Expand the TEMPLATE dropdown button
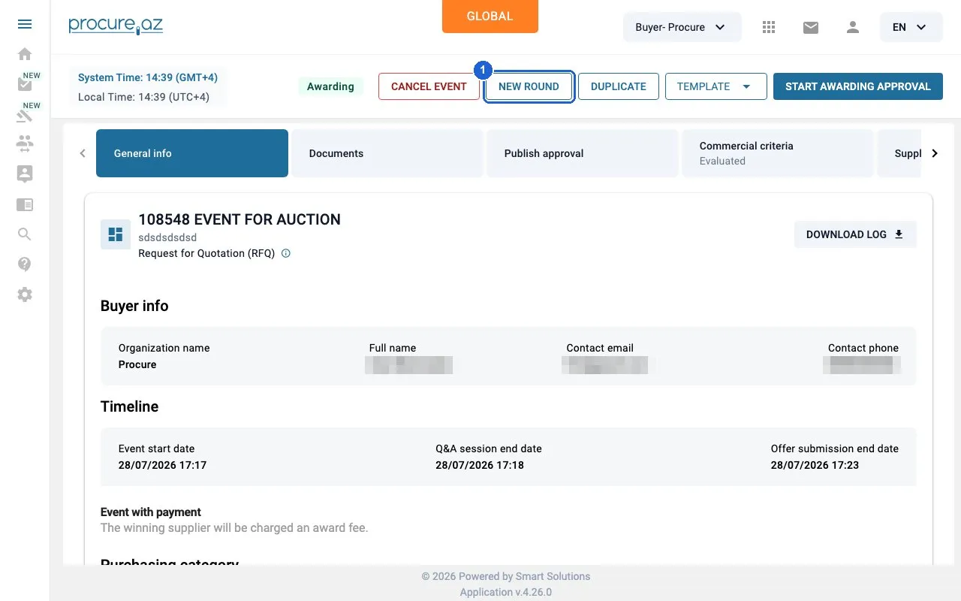This screenshot has height=601, width=961. pos(715,86)
